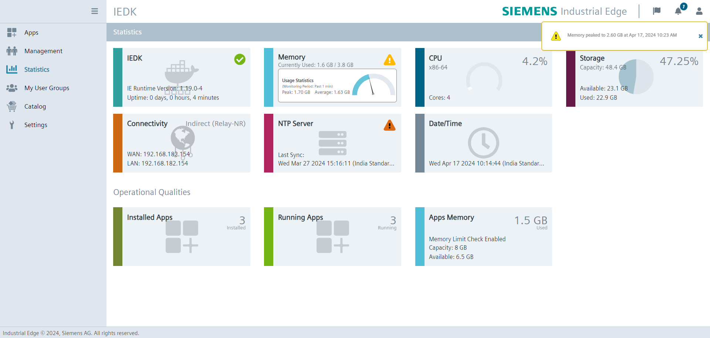This screenshot has width=710, height=338.
Task: Click the memory usage gauge
Action: [373, 85]
